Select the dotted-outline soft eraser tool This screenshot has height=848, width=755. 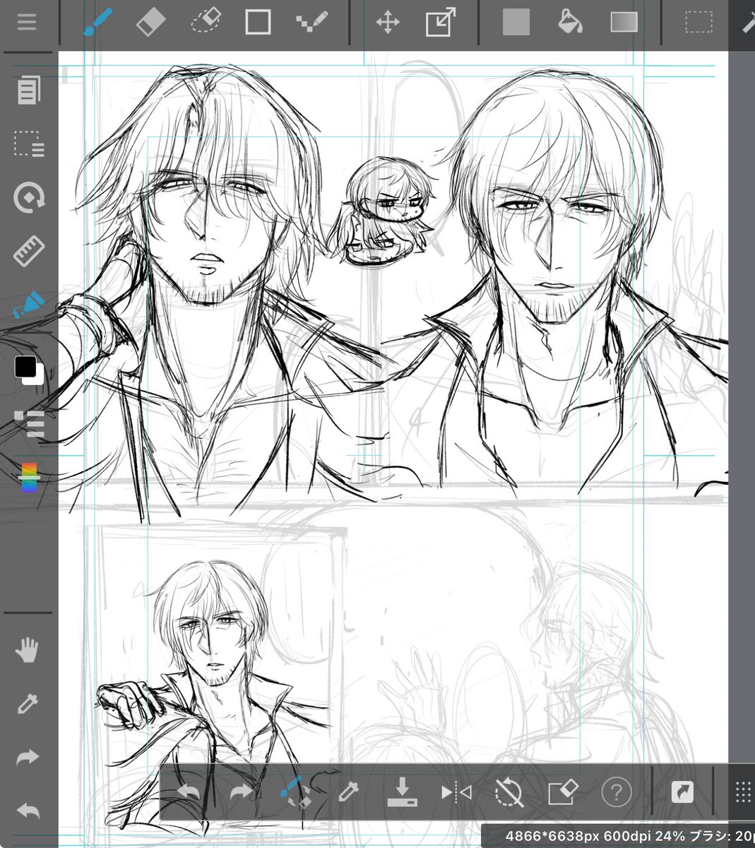(x=207, y=22)
